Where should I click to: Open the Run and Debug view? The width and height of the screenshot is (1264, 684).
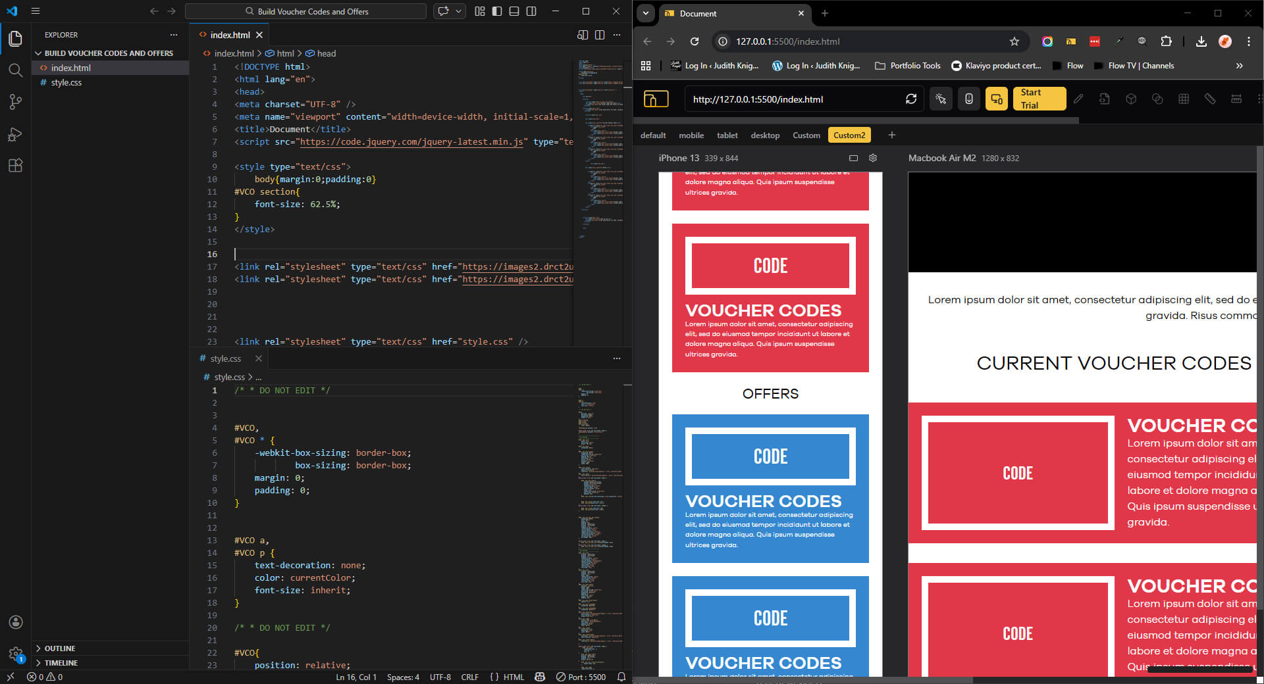coord(15,134)
